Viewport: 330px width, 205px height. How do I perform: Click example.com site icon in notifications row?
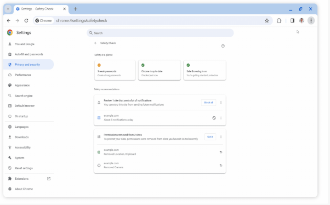pyautogui.click(x=99, y=118)
